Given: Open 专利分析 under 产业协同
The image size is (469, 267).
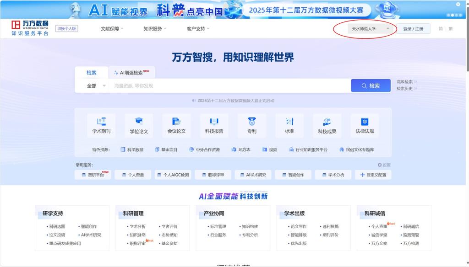Looking at the screenshot, I should click(250, 235).
